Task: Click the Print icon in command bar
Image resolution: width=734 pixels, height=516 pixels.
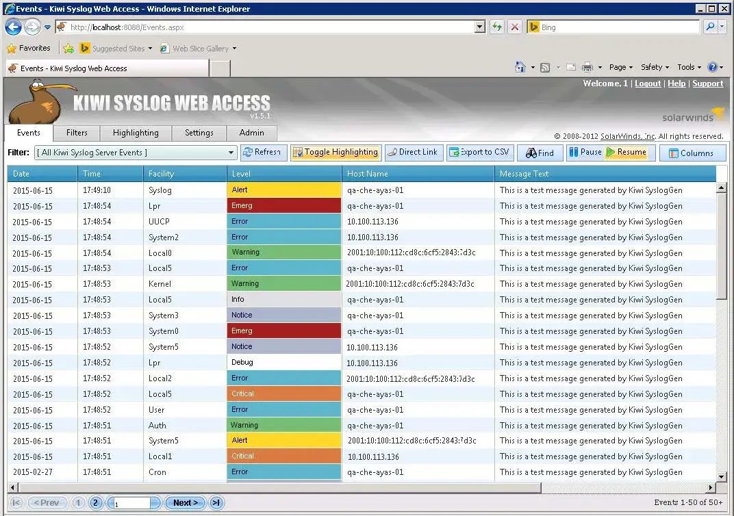Action: [x=587, y=67]
